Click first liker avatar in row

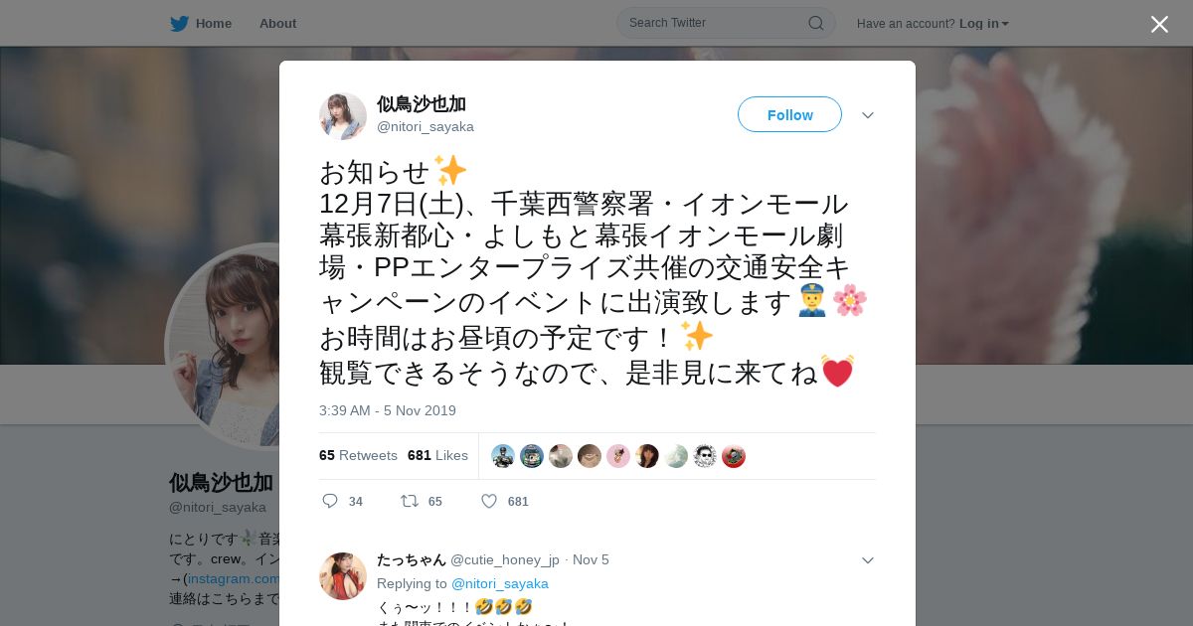(503, 456)
